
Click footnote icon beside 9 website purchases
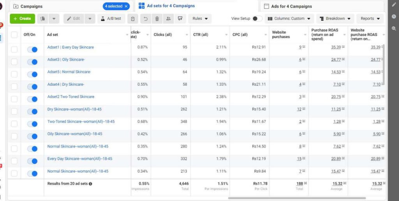tap(304, 47)
